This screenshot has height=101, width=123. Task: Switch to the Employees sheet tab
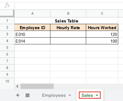[x=54, y=95]
